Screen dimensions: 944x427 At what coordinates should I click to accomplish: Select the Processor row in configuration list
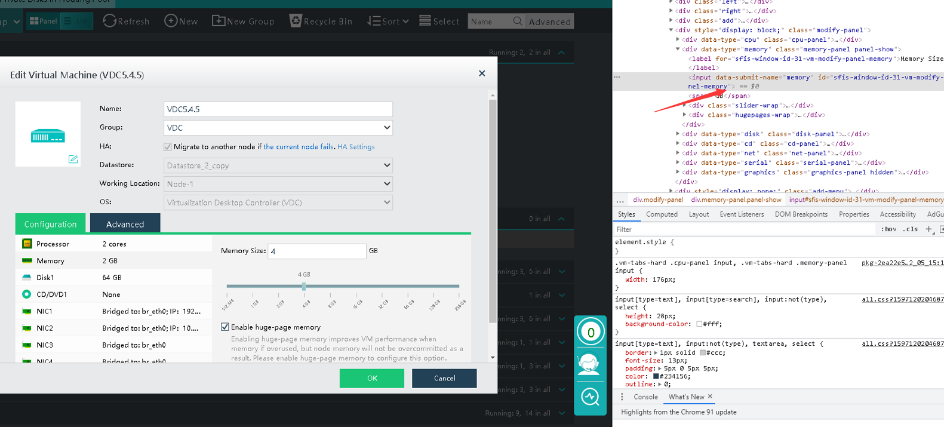click(x=113, y=244)
